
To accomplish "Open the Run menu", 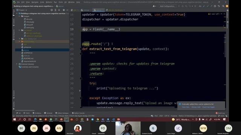I will (55, 2).
